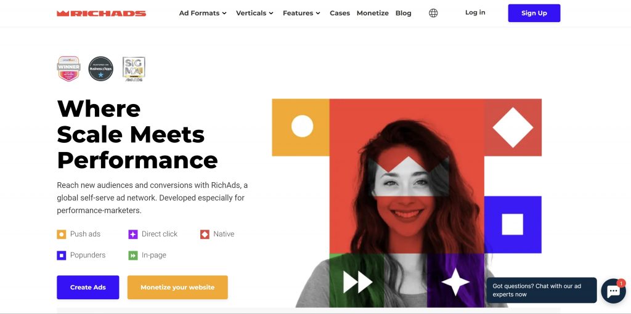Click the Push ads orange icon
This screenshot has width=631, height=314.
point(62,235)
